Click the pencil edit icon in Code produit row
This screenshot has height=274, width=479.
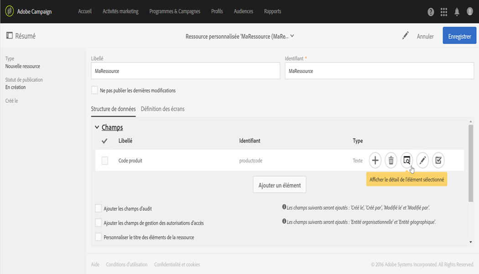422,160
